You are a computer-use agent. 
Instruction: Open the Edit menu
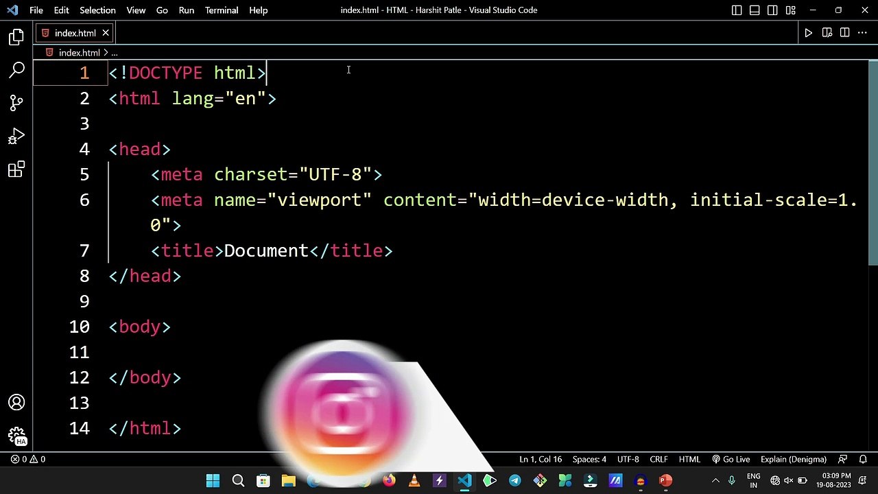[61, 10]
